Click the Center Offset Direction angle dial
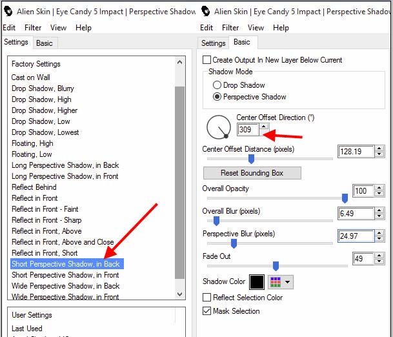 [218, 127]
